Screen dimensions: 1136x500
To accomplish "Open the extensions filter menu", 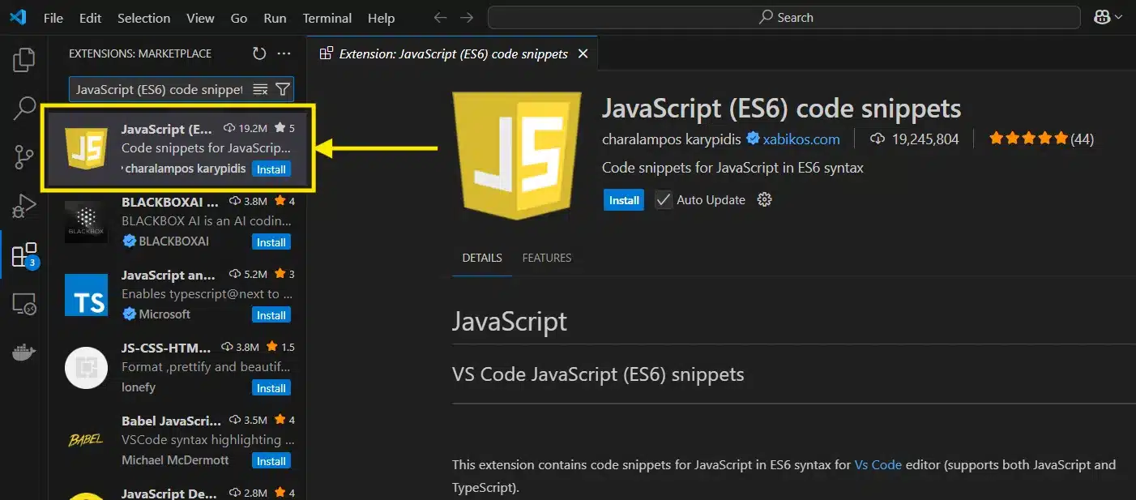I will tap(282, 89).
